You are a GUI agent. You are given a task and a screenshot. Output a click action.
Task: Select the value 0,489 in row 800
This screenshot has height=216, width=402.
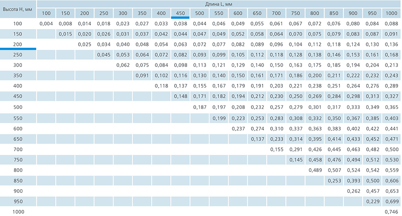(x=315, y=170)
